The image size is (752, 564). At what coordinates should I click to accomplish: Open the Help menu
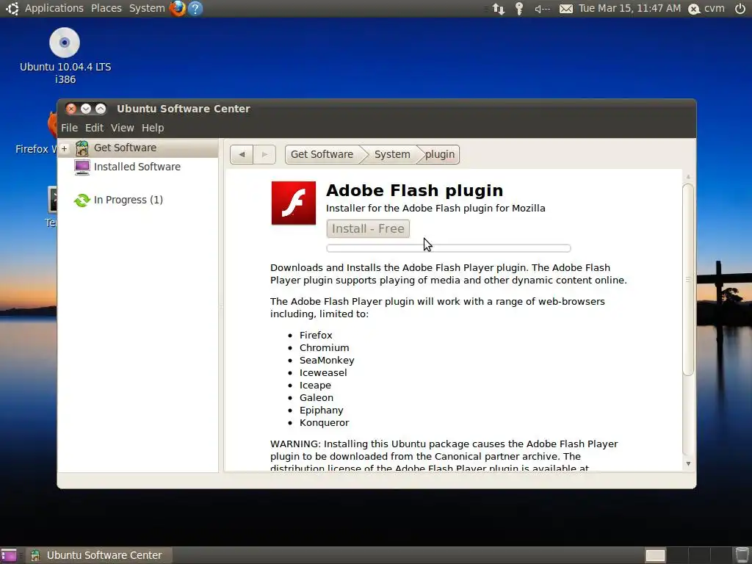point(153,128)
